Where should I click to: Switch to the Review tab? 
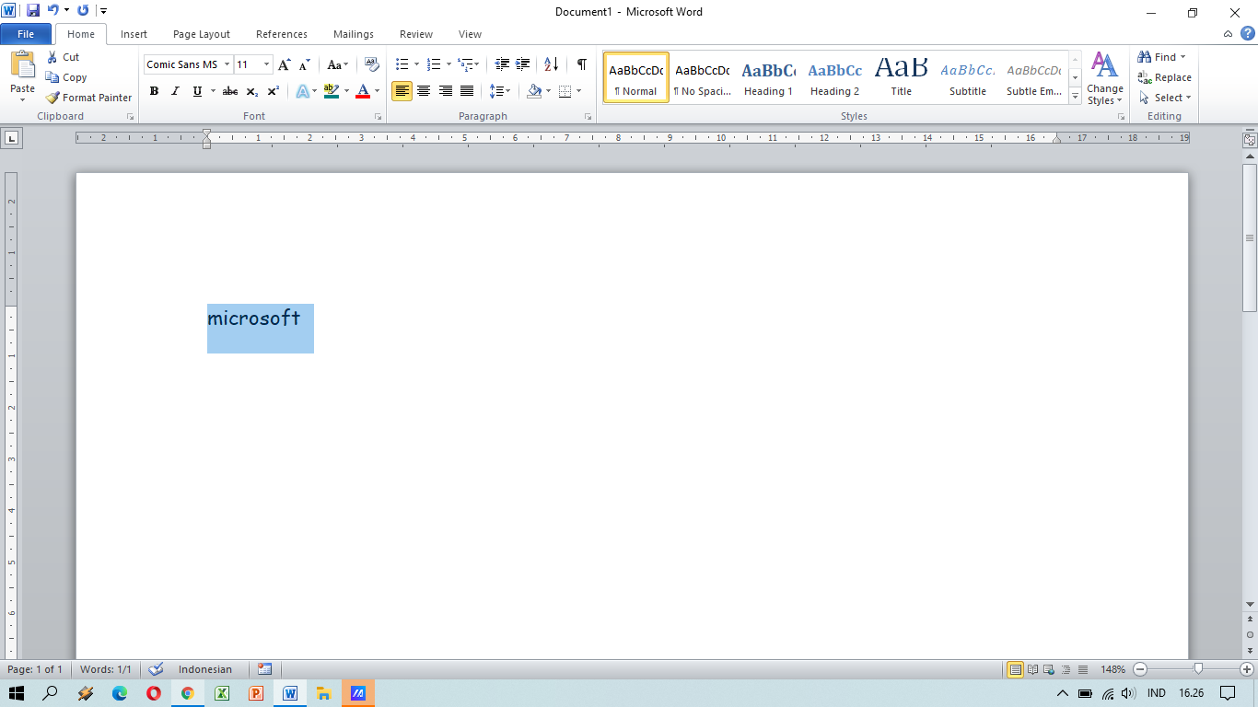pos(416,34)
